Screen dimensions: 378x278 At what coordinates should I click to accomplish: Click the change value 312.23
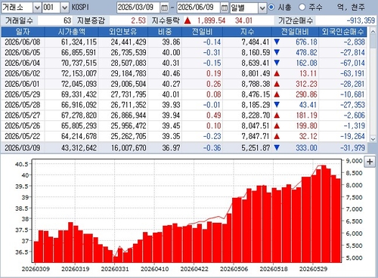point(306,84)
